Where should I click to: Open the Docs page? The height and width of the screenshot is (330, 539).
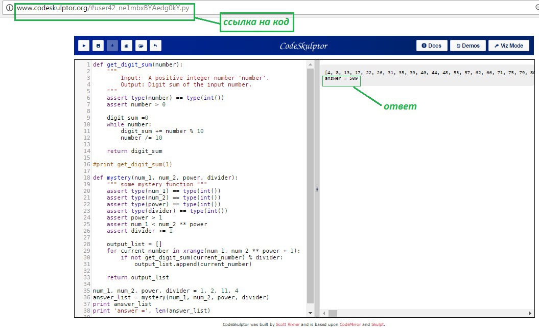[432, 46]
